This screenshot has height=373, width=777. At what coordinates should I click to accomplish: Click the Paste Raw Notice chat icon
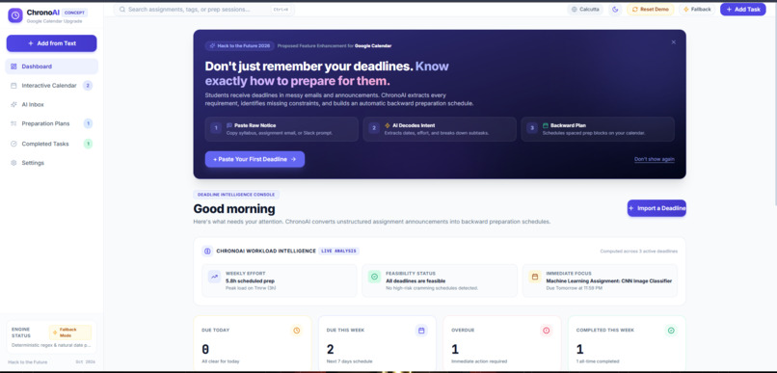[x=229, y=125]
